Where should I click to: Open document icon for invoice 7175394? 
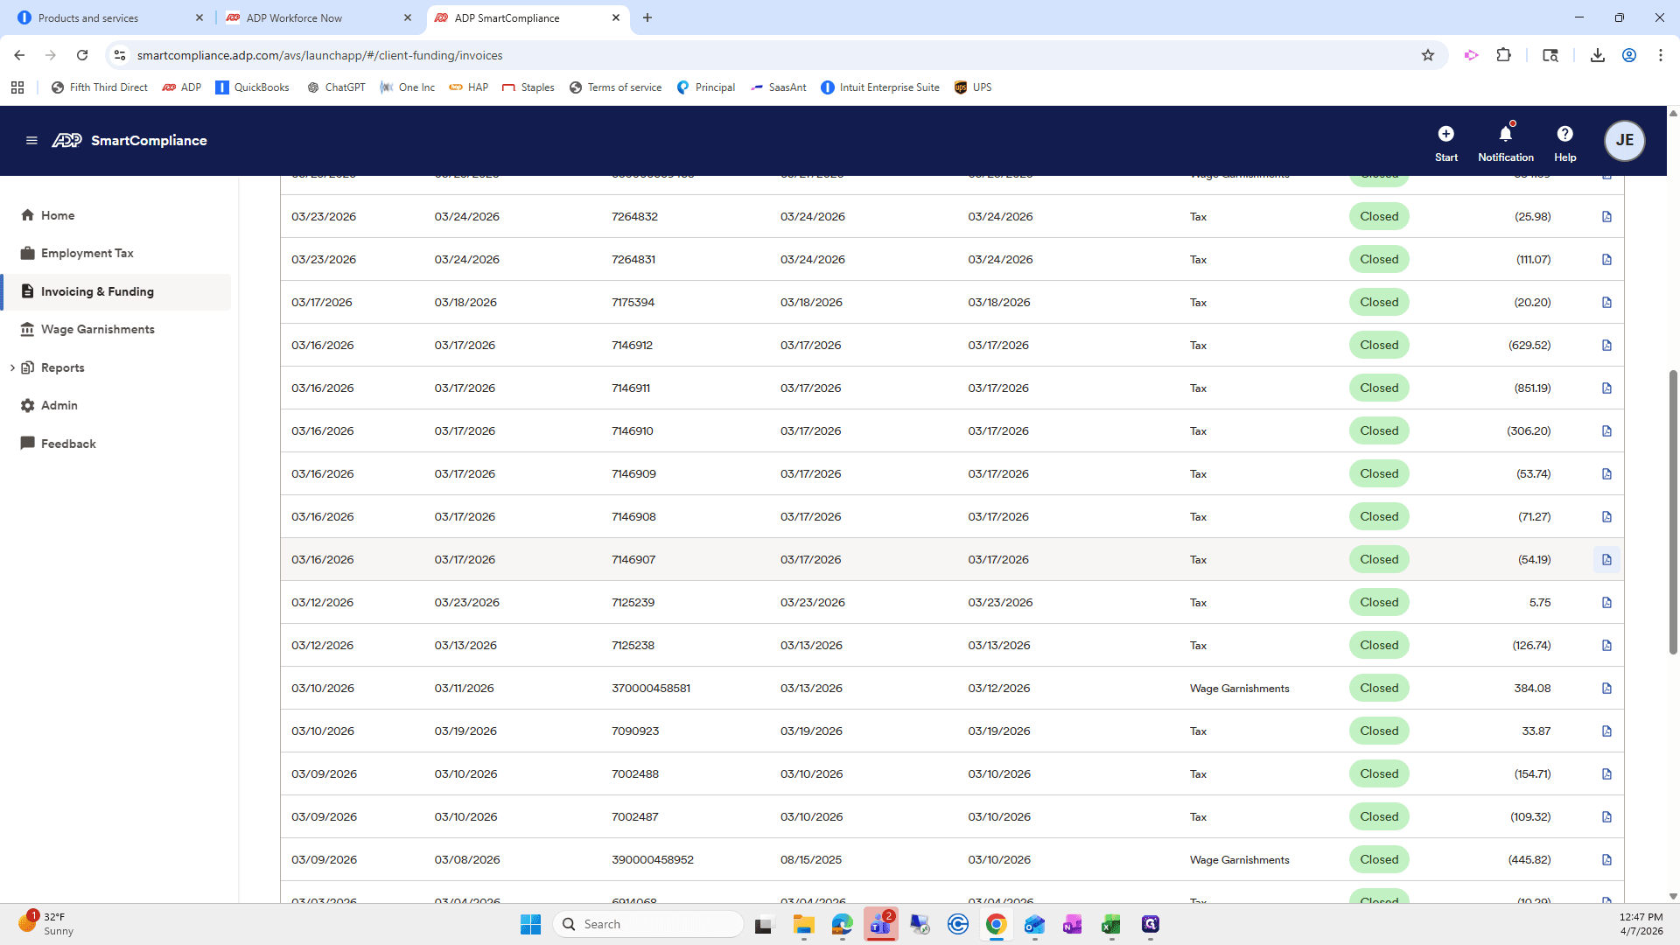point(1606,303)
